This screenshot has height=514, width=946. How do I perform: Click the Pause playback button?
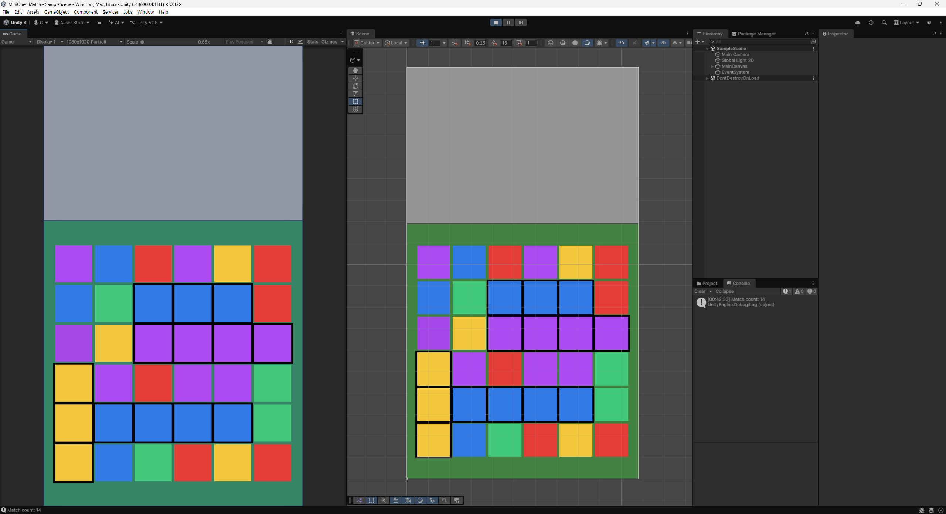pos(508,23)
